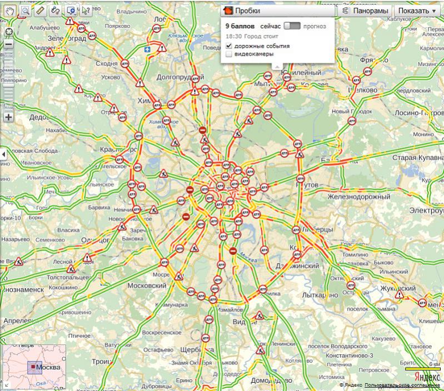Open the Пользовательское соглашение link
The width and height of the screenshot is (444, 391).
tap(402, 385)
